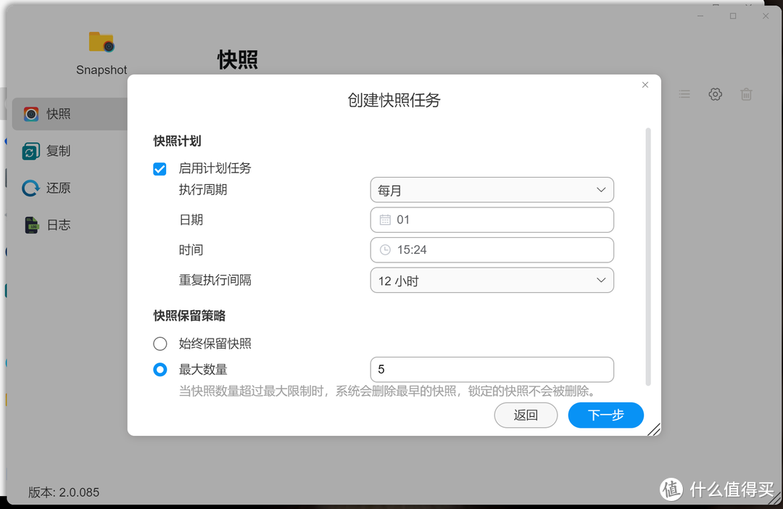Image resolution: width=783 pixels, height=509 pixels.
Task: Click the 下一步 button
Action: click(x=605, y=415)
